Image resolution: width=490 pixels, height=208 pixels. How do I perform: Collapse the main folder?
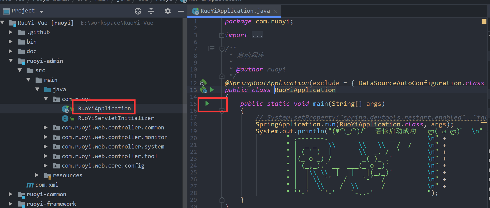(x=28, y=80)
